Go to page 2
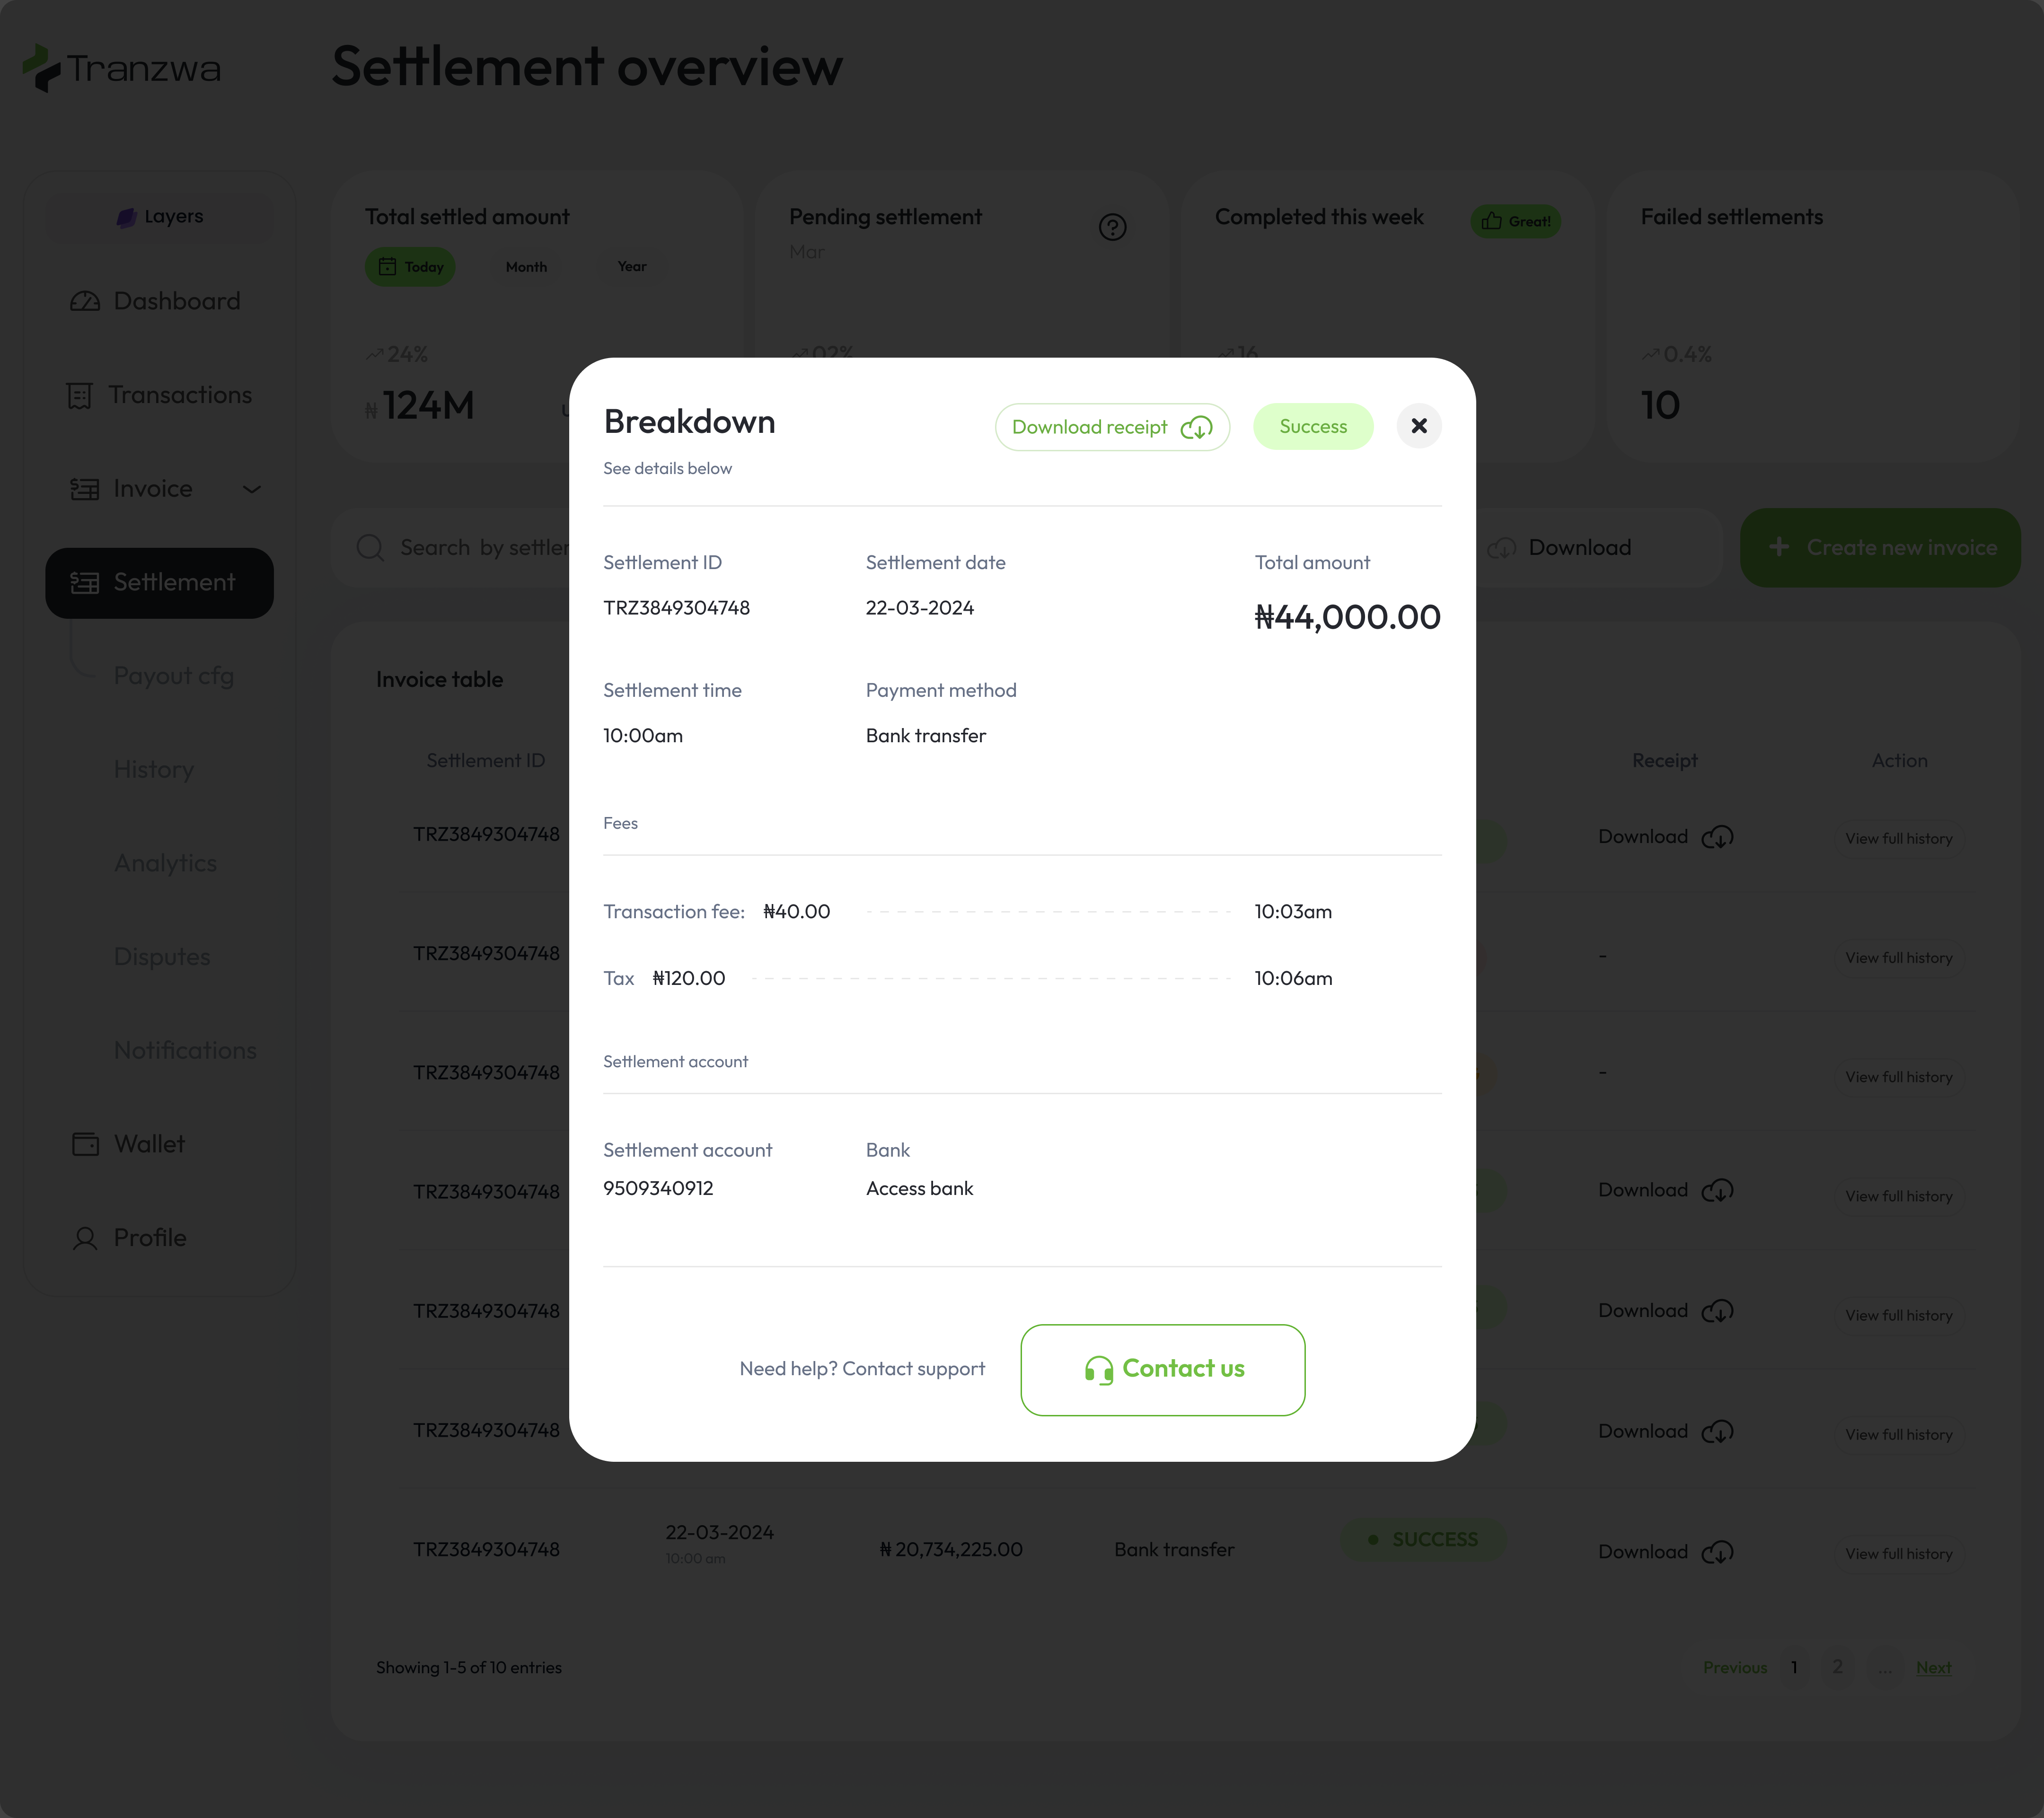 (1837, 1667)
